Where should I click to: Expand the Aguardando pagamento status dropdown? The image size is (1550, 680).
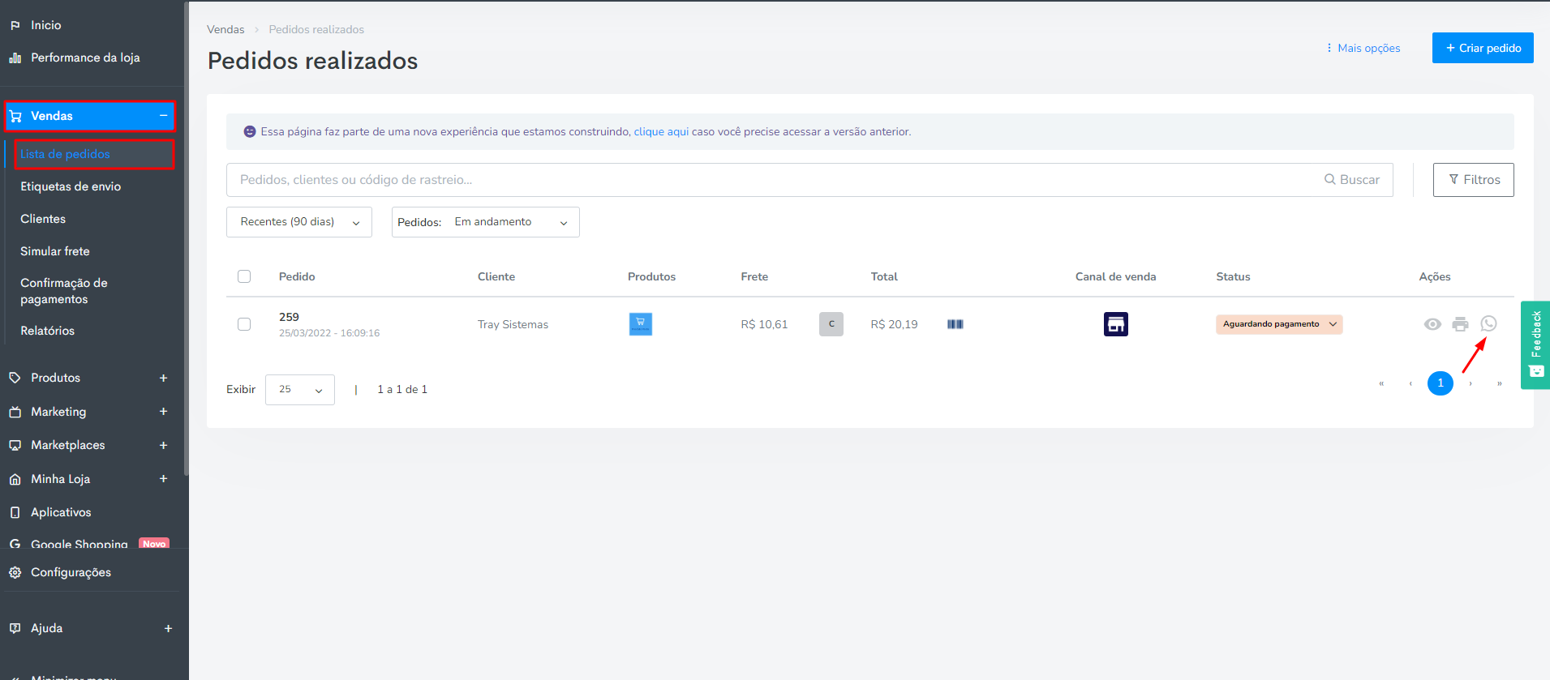click(x=1279, y=324)
